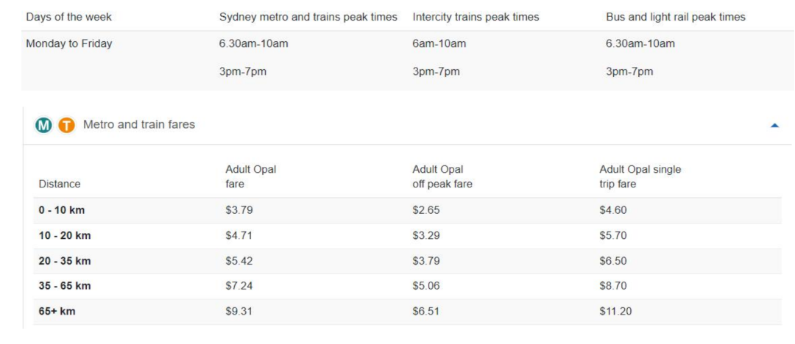Image resolution: width=795 pixels, height=344 pixels.
Task: Click the Adult Opal single trip fare header
Action: tap(640, 177)
